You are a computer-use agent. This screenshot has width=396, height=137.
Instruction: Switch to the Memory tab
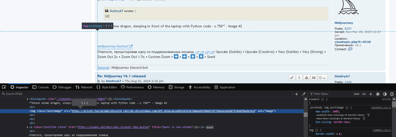[156, 87]
